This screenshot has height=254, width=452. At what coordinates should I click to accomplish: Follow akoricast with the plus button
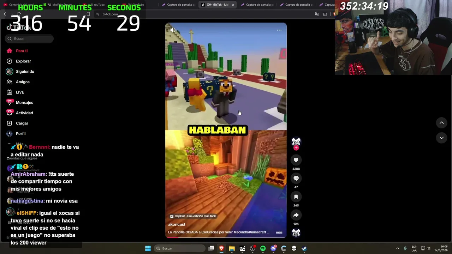(296, 148)
